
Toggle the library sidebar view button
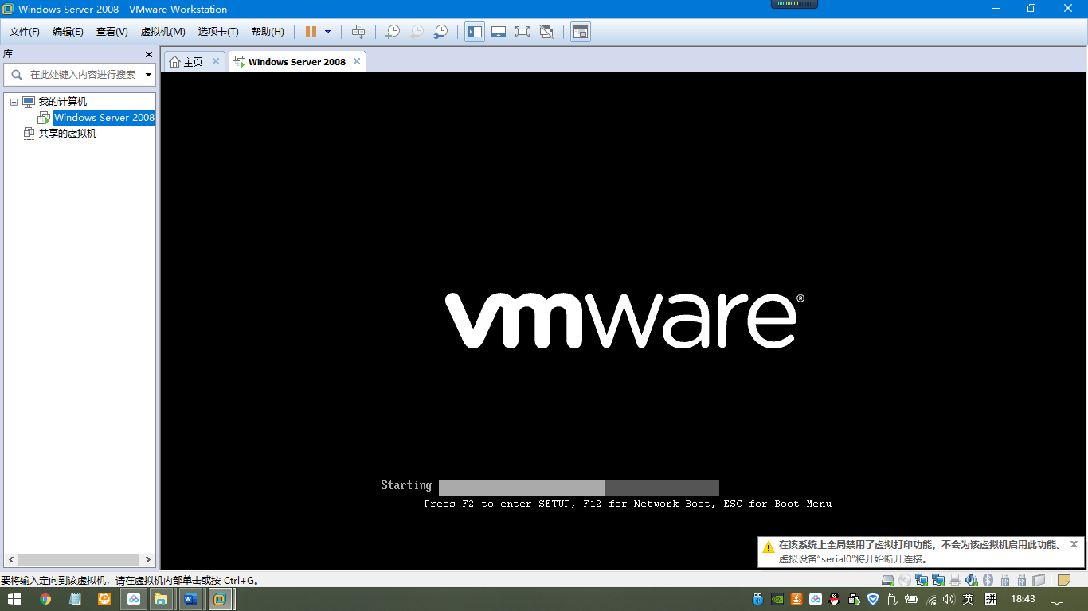(x=475, y=32)
